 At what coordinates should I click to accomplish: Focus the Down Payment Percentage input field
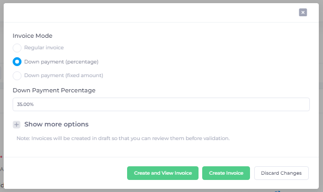coord(161,104)
